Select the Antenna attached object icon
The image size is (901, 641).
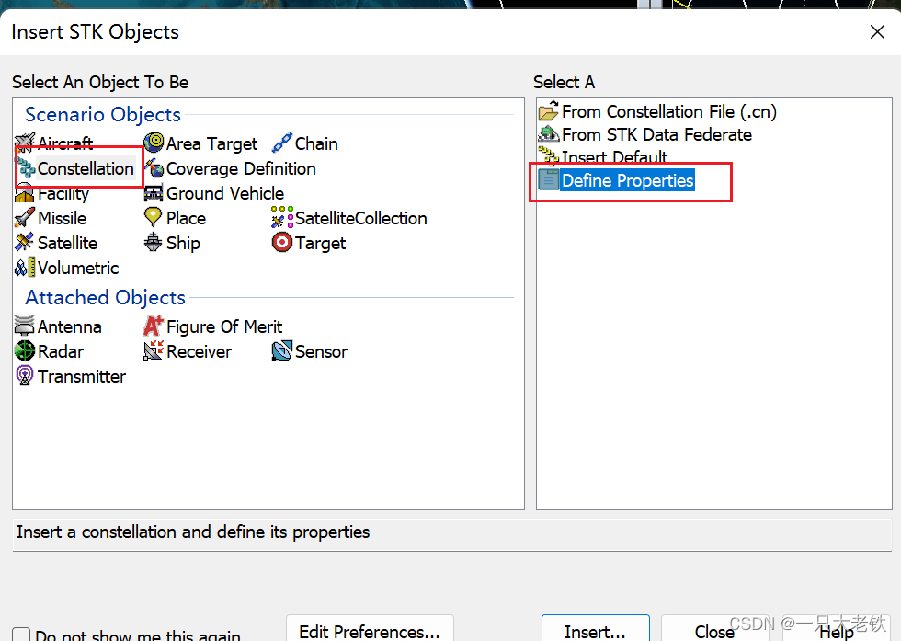25,326
